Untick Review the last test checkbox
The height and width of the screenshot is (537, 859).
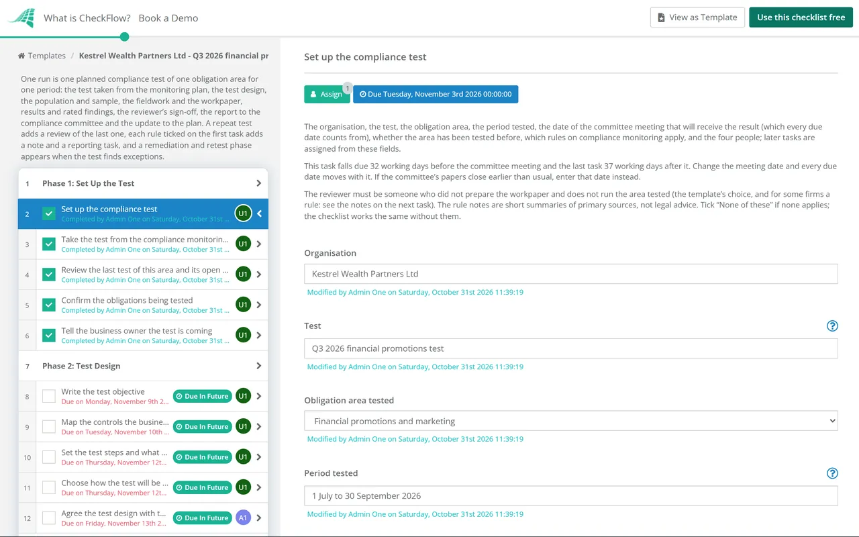point(49,275)
